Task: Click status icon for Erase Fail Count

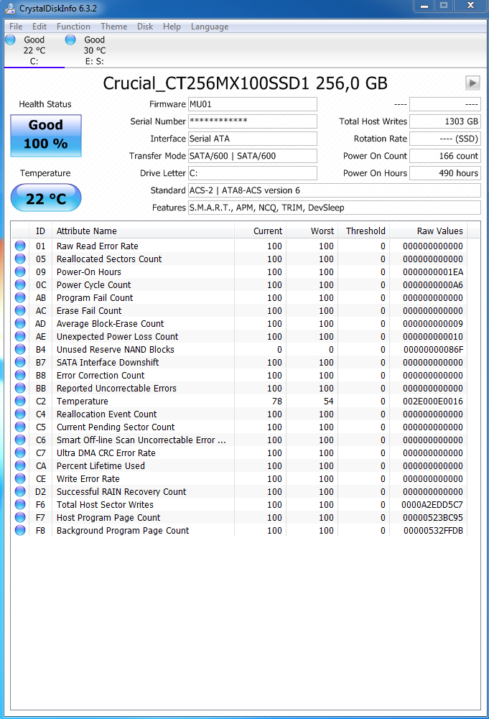Action: point(20,310)
